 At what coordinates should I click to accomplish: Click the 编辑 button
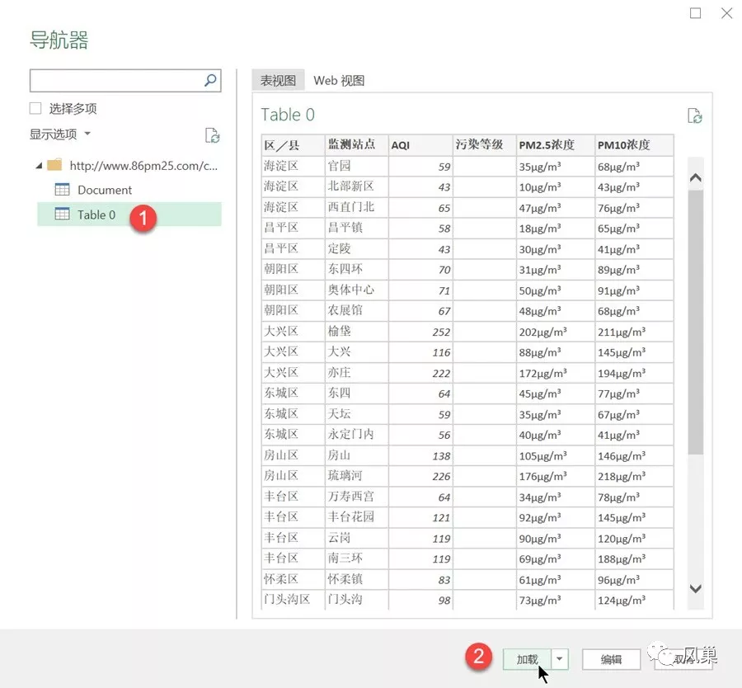tap(611, 658)
